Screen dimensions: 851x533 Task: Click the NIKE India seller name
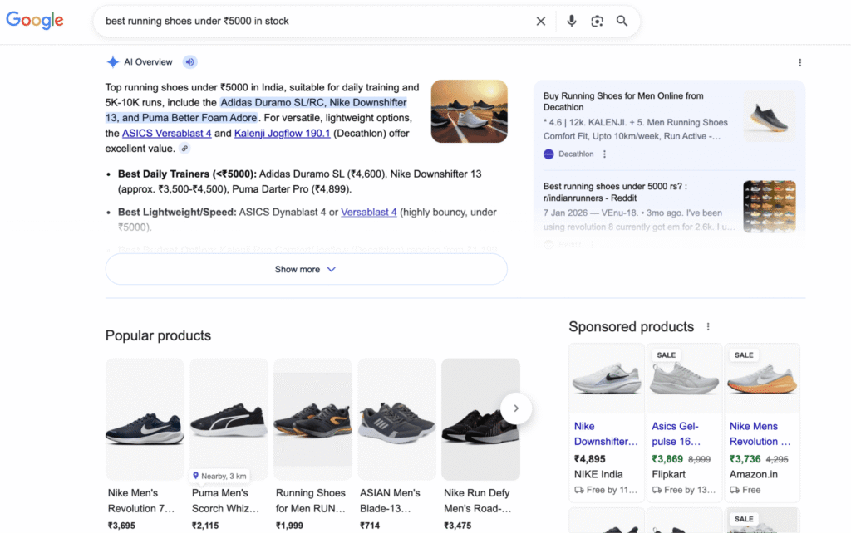tap(598, 474)
